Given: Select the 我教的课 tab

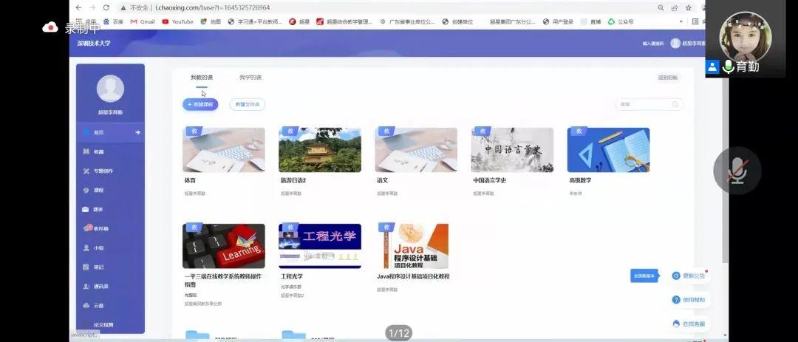Looking at the screenshot, I should click(201, 78).
